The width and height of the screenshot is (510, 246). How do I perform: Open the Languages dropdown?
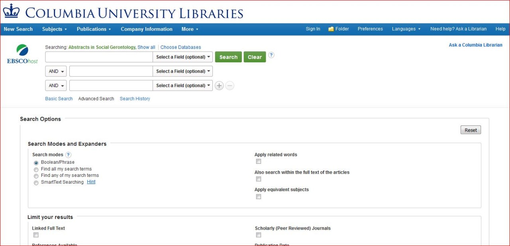[406, 29]
